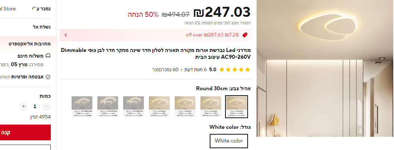Click the five-star rating icons
Image resolution: width=394 pixels, height=150 pixels.
click(235, 69)
